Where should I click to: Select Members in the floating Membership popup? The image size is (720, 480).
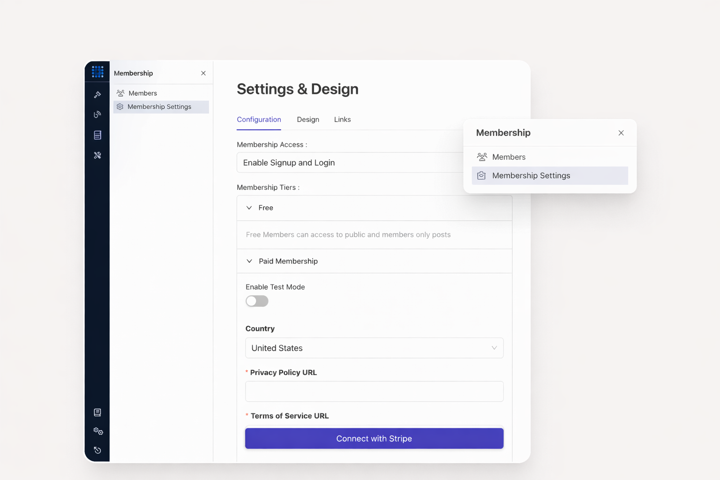(x=509, y=157)
